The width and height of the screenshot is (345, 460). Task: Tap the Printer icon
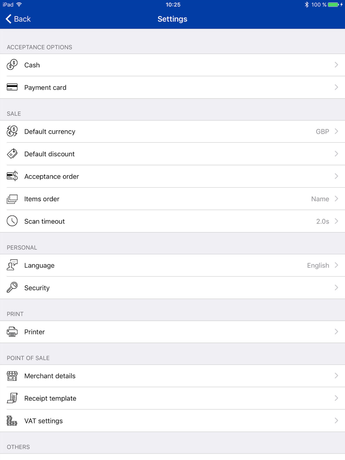click(x=12, y=332)
